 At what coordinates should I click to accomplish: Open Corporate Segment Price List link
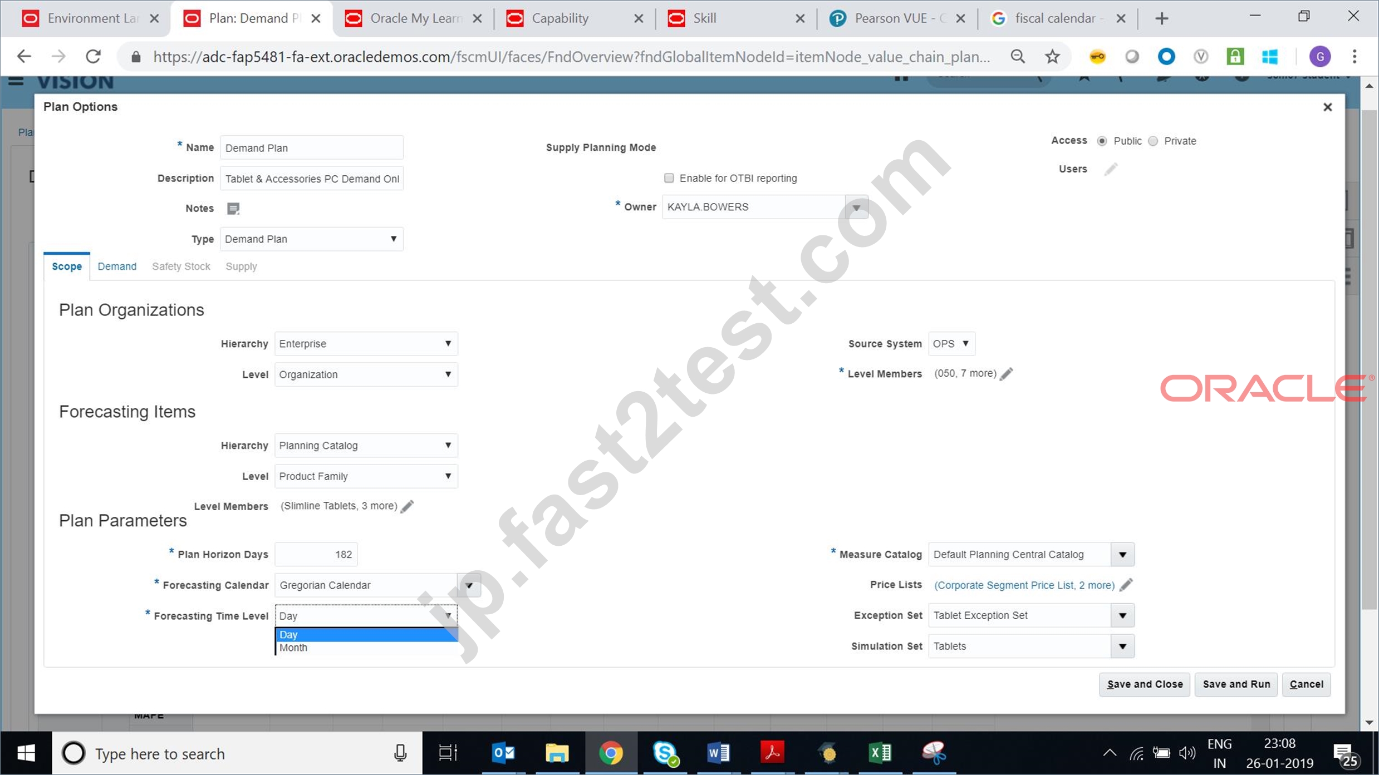coord(1024,585)
